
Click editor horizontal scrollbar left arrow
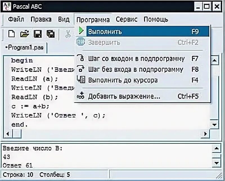pyautogui.click(x=8, y=134)
